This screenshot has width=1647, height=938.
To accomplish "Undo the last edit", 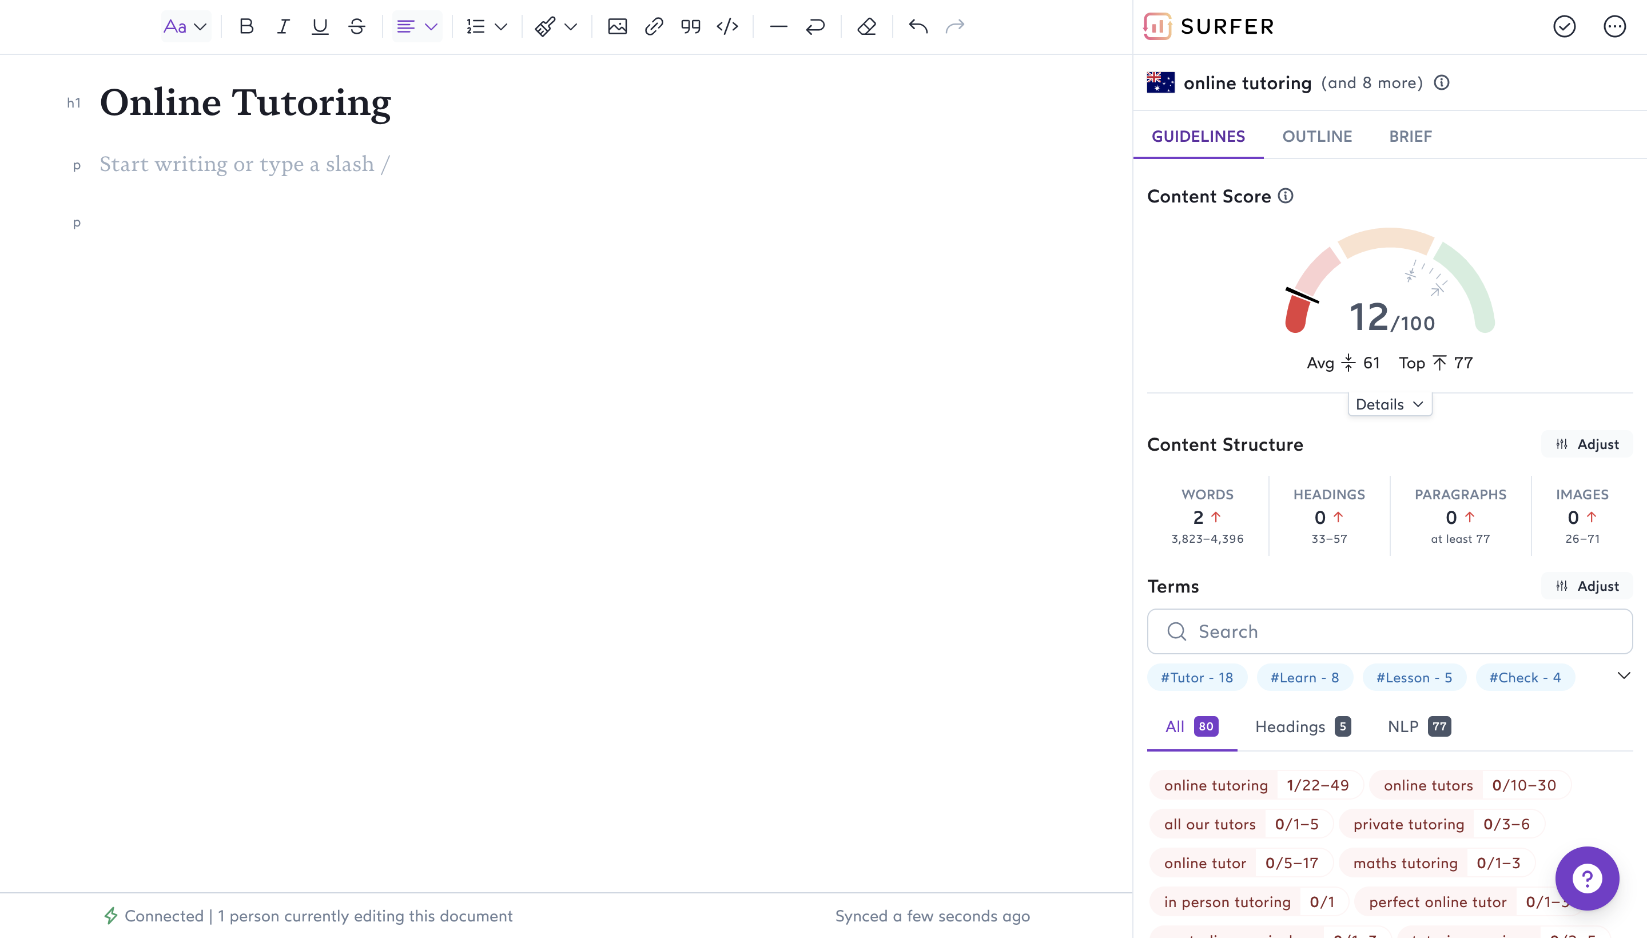I will (x=918, y=26).
